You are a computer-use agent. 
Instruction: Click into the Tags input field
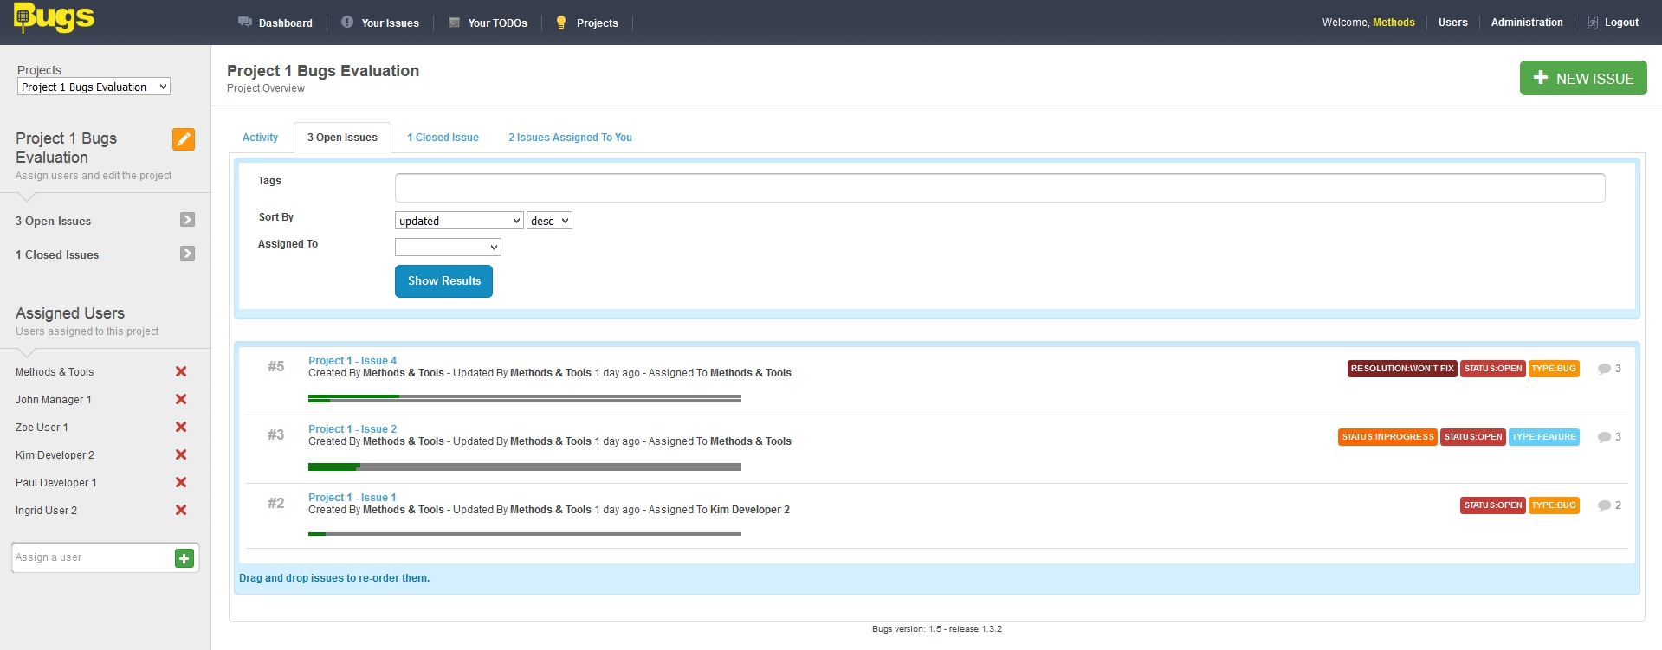point(999,188)
